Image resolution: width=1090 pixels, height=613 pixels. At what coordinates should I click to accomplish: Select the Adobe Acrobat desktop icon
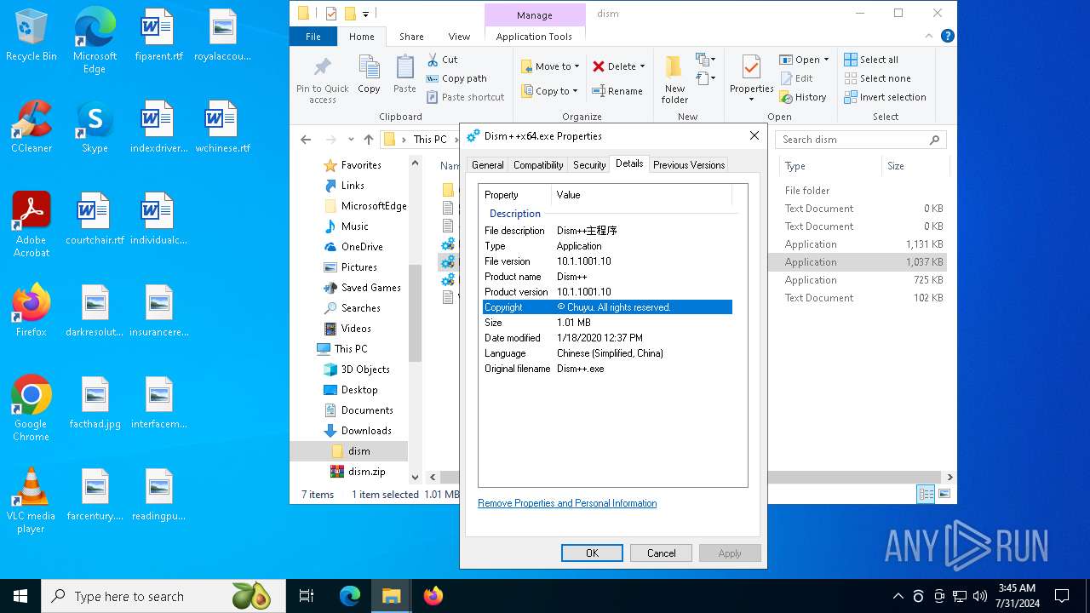(31, 225)
